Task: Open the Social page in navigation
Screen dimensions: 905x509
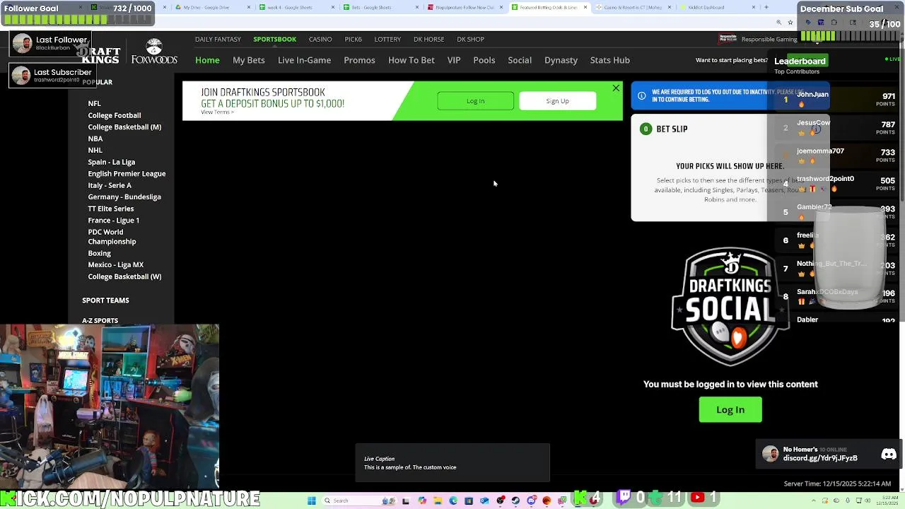Action: [520, 60]
